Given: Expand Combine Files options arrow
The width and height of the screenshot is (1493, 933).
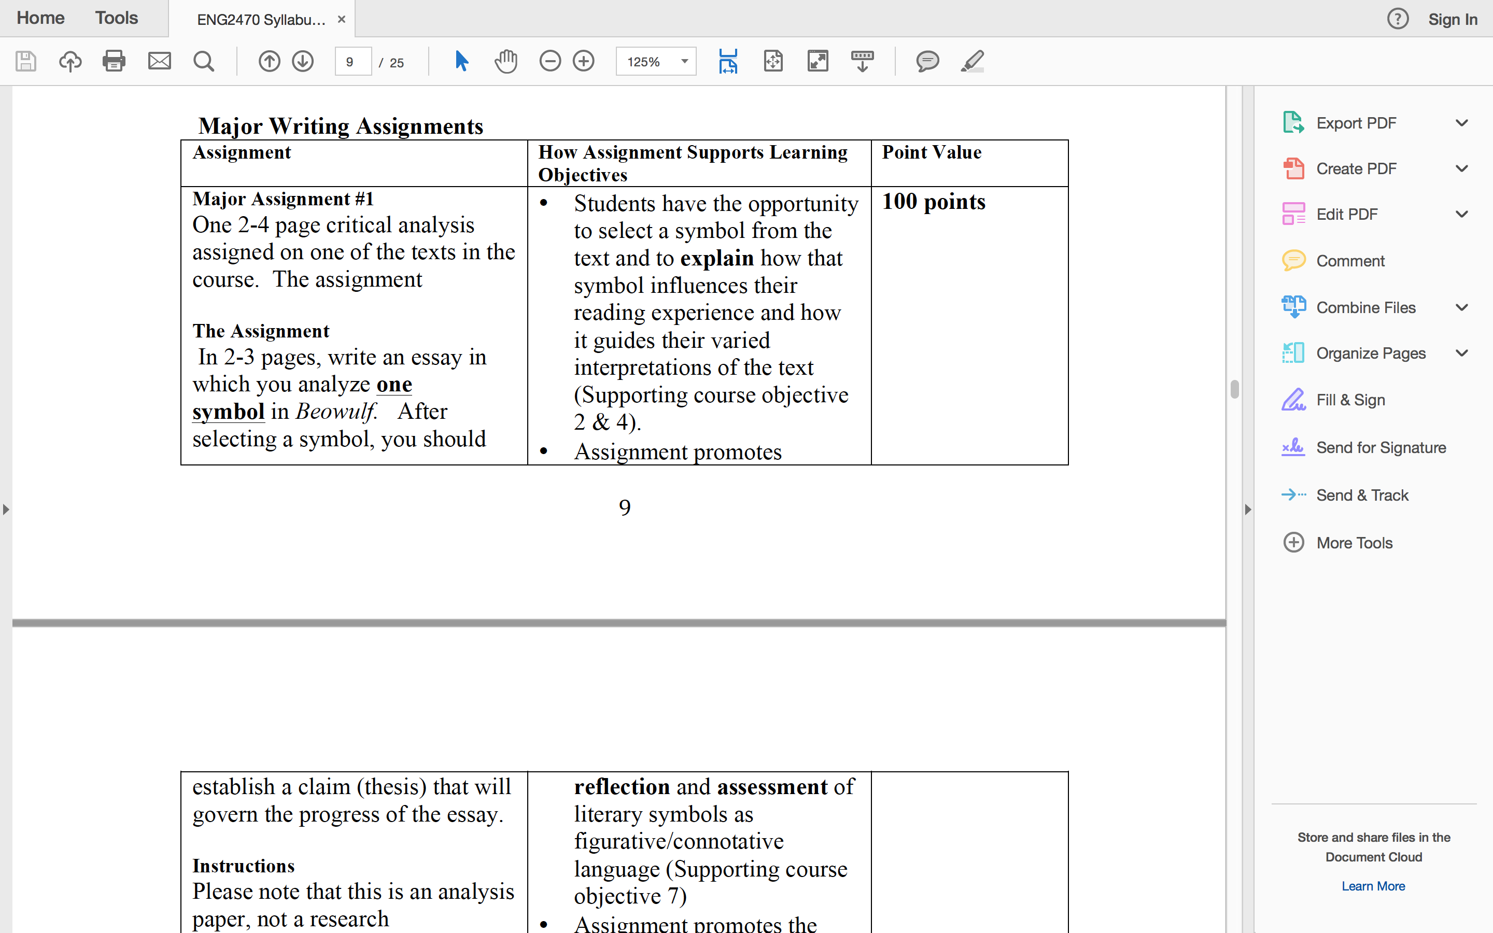Looking at the screenshot, I should click(x=1461, y=307).
